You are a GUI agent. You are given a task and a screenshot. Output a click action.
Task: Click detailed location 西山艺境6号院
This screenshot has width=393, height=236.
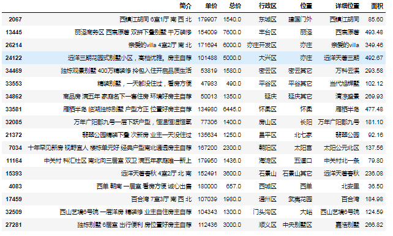[340, 212]
